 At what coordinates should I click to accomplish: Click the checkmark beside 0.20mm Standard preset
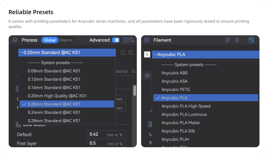24,104
